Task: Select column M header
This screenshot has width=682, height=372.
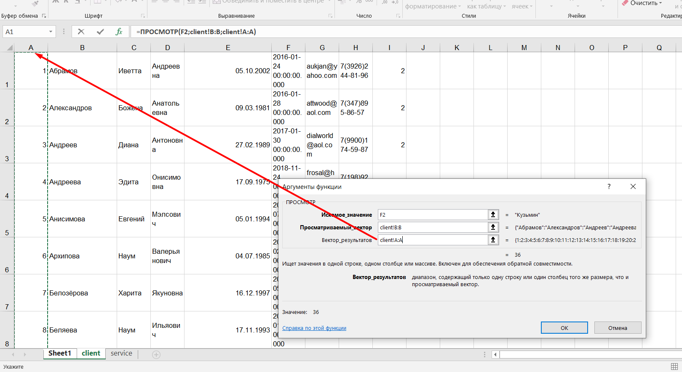Action: coord(524,48)
